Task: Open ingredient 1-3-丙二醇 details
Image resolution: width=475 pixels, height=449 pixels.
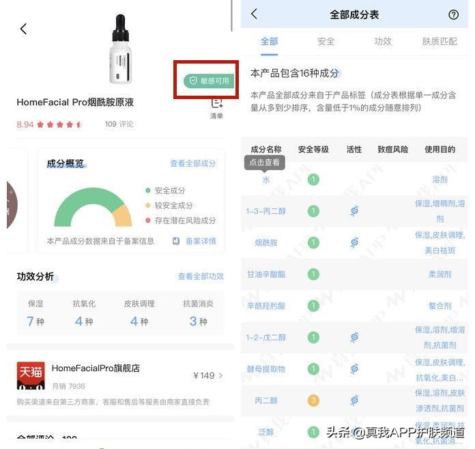Action: (265, 211)
